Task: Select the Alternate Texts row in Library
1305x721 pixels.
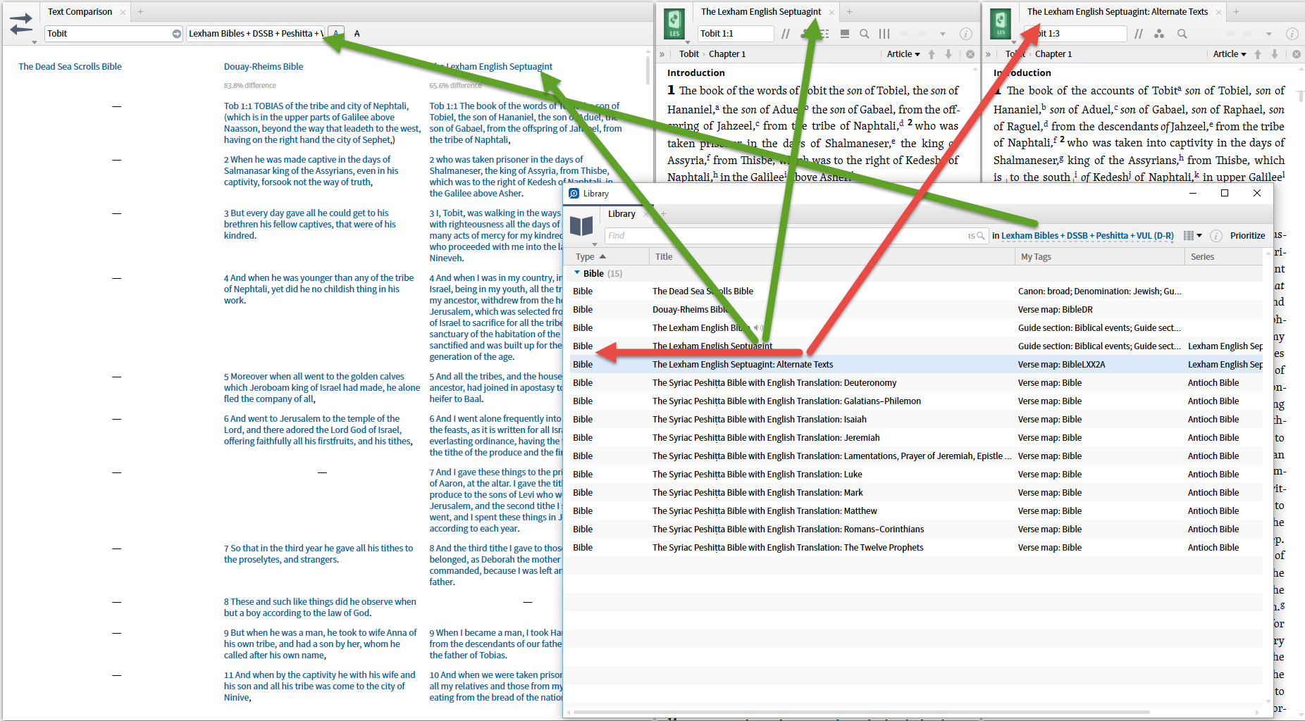Action: point(916,365)
